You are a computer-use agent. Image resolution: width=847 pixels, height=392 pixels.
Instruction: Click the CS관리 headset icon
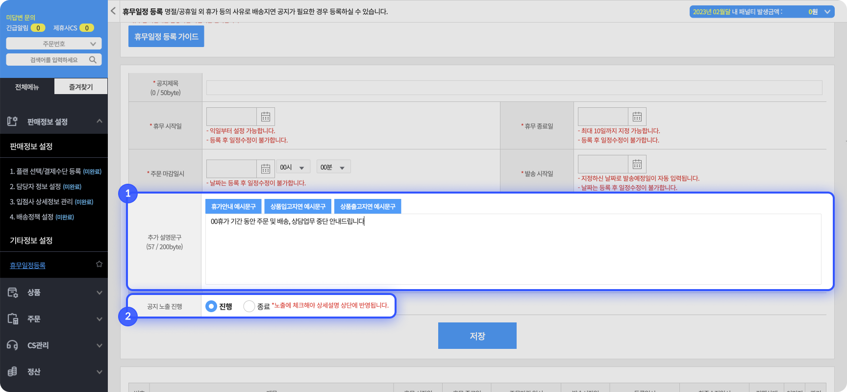pyautogui.click(x=12, y=345)
